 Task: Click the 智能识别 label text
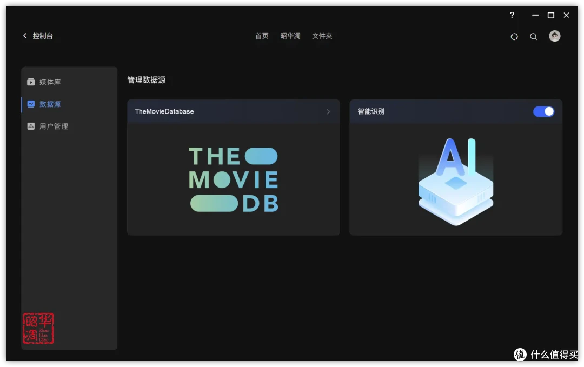370,111
